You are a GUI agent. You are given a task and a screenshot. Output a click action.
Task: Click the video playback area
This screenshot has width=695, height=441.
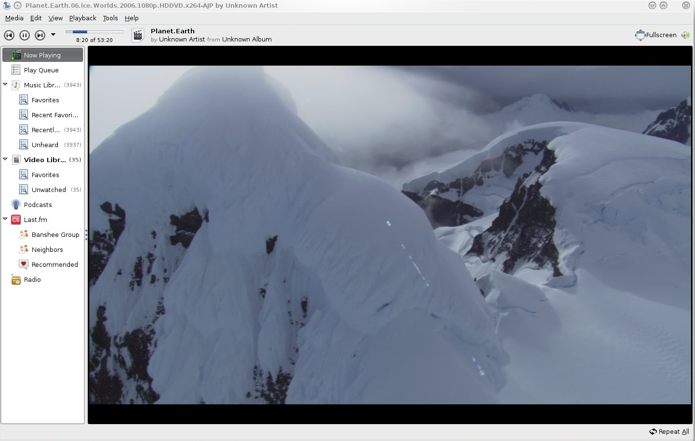[x=390, y=235]
